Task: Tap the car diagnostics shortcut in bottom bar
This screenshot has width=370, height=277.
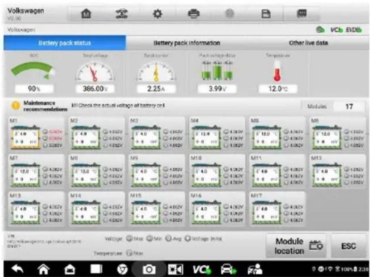Action: 228,269
